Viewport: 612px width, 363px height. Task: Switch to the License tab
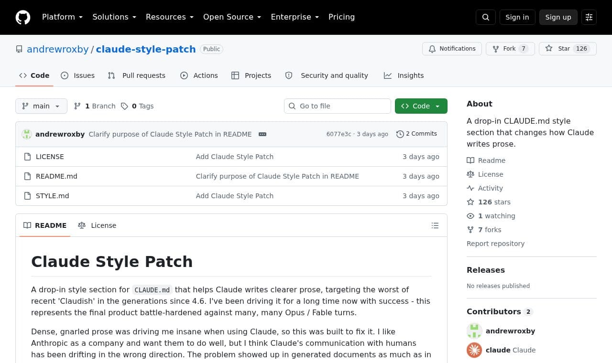click(97, 225)
